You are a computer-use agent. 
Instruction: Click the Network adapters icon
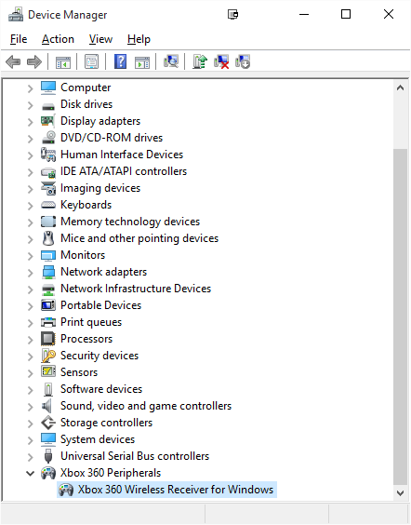pos(48,272)
